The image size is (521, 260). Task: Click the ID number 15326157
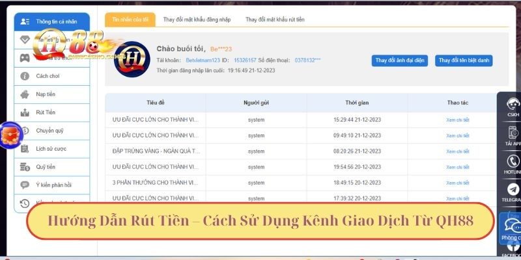click(x=246, y=60)
